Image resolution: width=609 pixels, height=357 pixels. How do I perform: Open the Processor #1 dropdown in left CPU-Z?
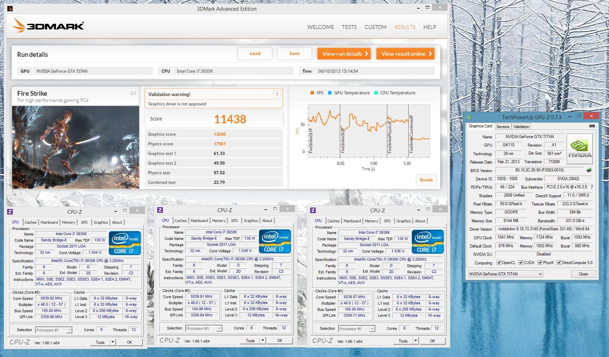pyautogui.click(x=54, y=330)
